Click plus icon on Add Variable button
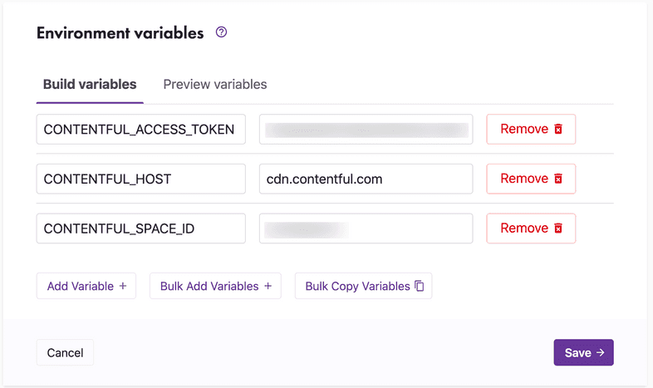Image resolution: width=653 pixels, height=388 pixels. [123, 286]
